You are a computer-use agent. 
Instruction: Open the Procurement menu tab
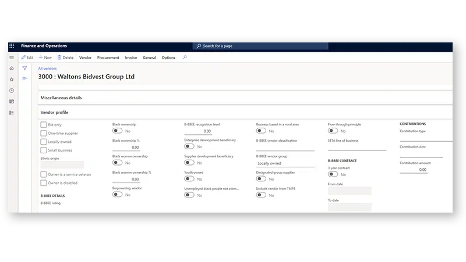point(108,58)
